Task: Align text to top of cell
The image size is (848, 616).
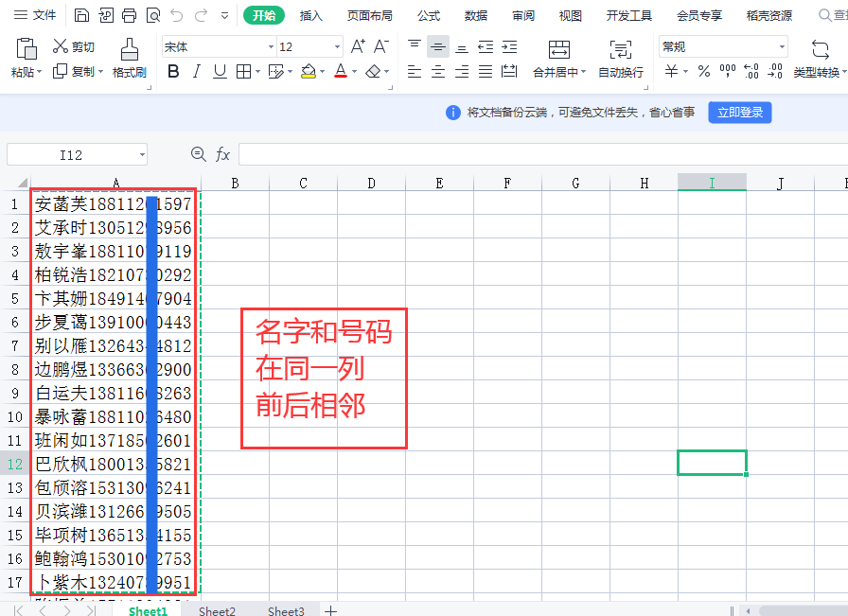Action: (415, 46)
